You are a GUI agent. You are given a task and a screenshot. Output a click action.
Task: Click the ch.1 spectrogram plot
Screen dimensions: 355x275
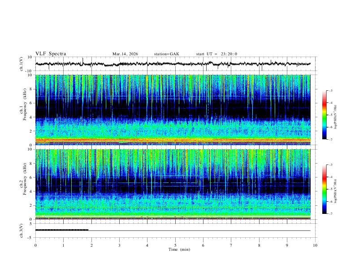(x=173, y=110)
